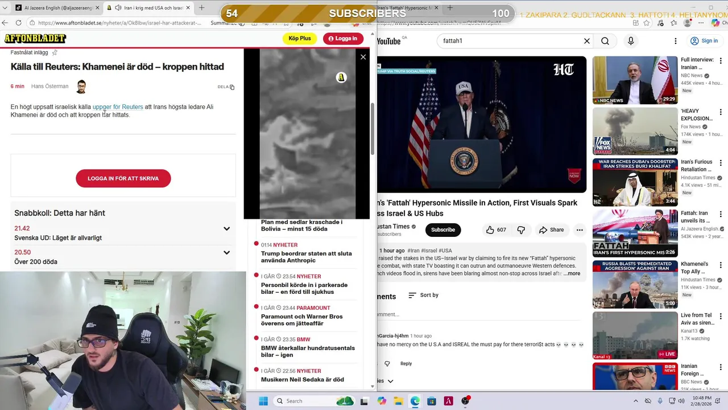Screen dimensions: 728x410
Task: Click the YouTube logo
Action: click(390, 41)
